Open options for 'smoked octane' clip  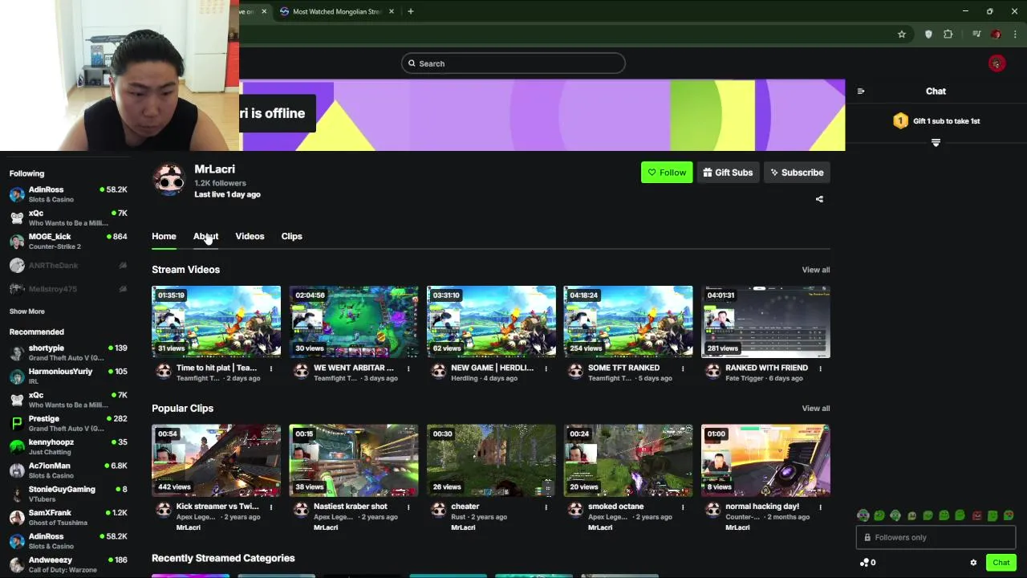(683, 507)
